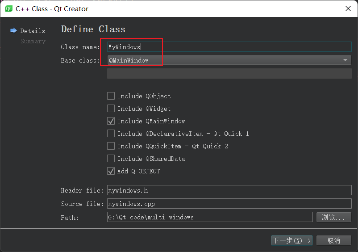Screen dimensions: 358x252
Task: Enable the Include QSharedData checkbox
Action: click(x=111, y=158)
